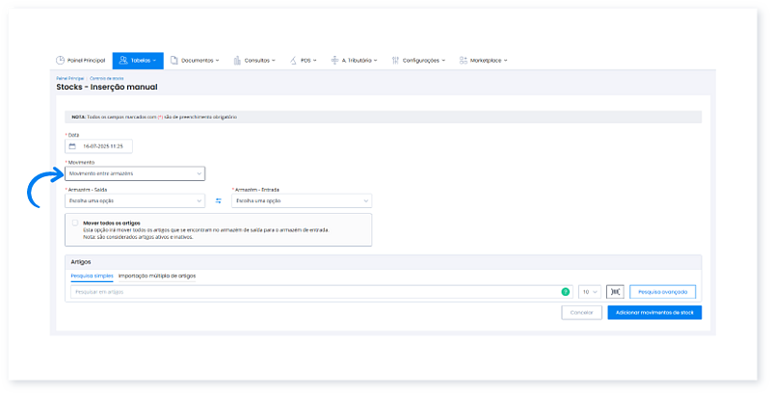Click the calendar icon in the Data field

pos(72,146)
